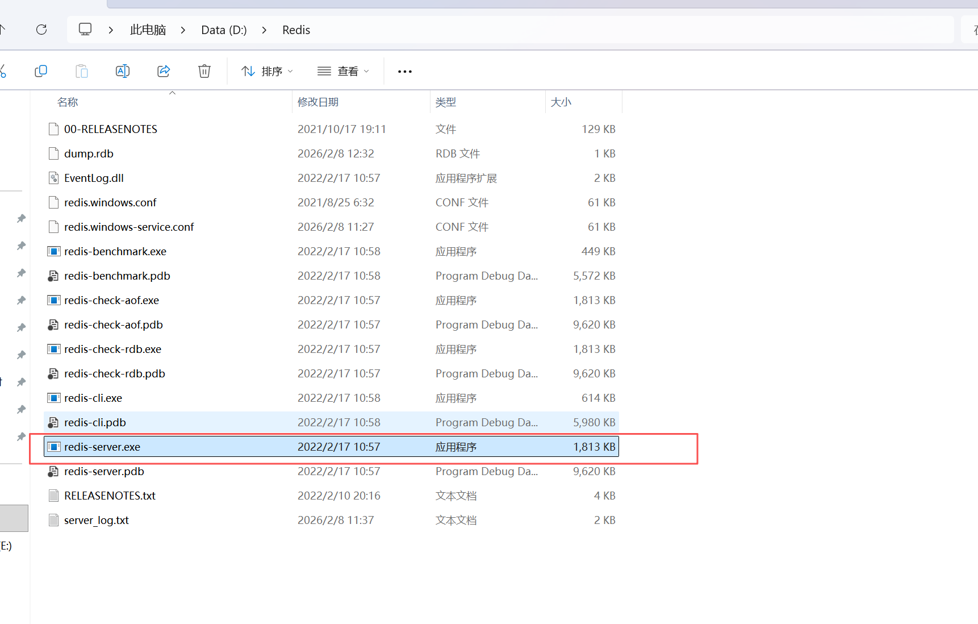Click the redis-benchmark.exe application icon
The image size is (978, 624).
53,251
